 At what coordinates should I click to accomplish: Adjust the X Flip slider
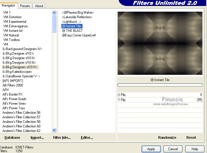coord(160,95)
